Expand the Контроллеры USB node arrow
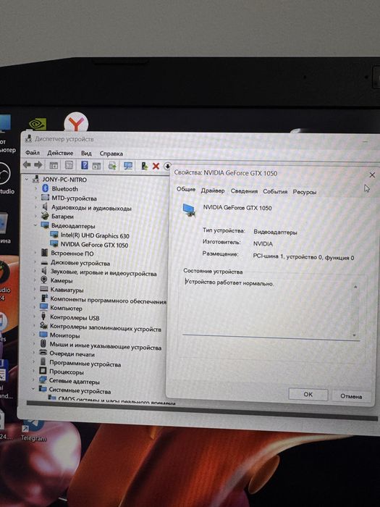The image size is (380, 507). coord(35,317)
